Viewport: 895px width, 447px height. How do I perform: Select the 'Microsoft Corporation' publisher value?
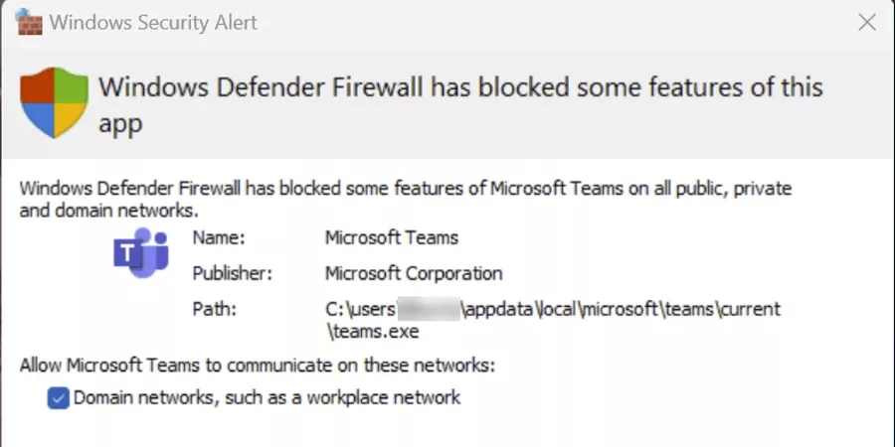tap(414, 273)
